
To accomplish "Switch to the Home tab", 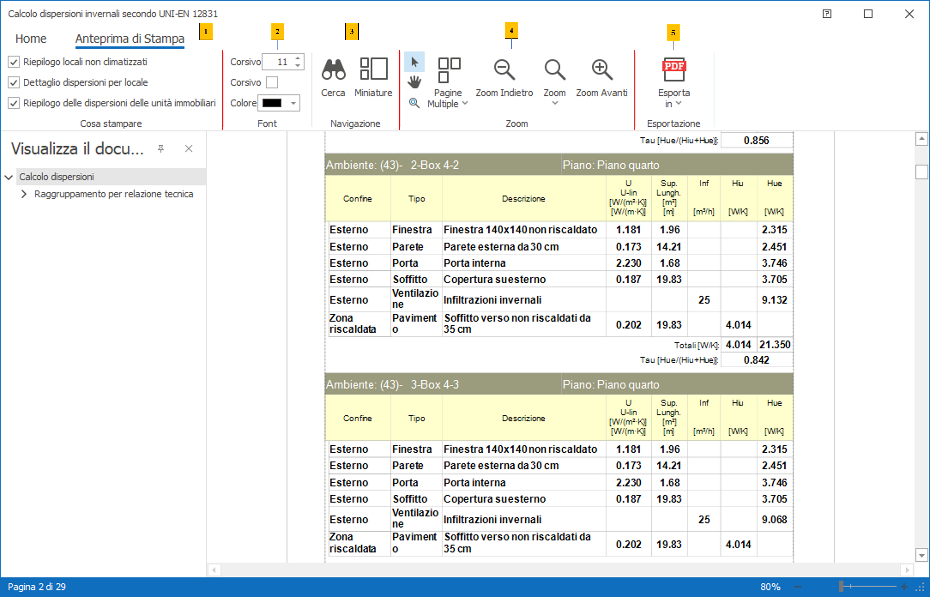I will pos(31,38).
